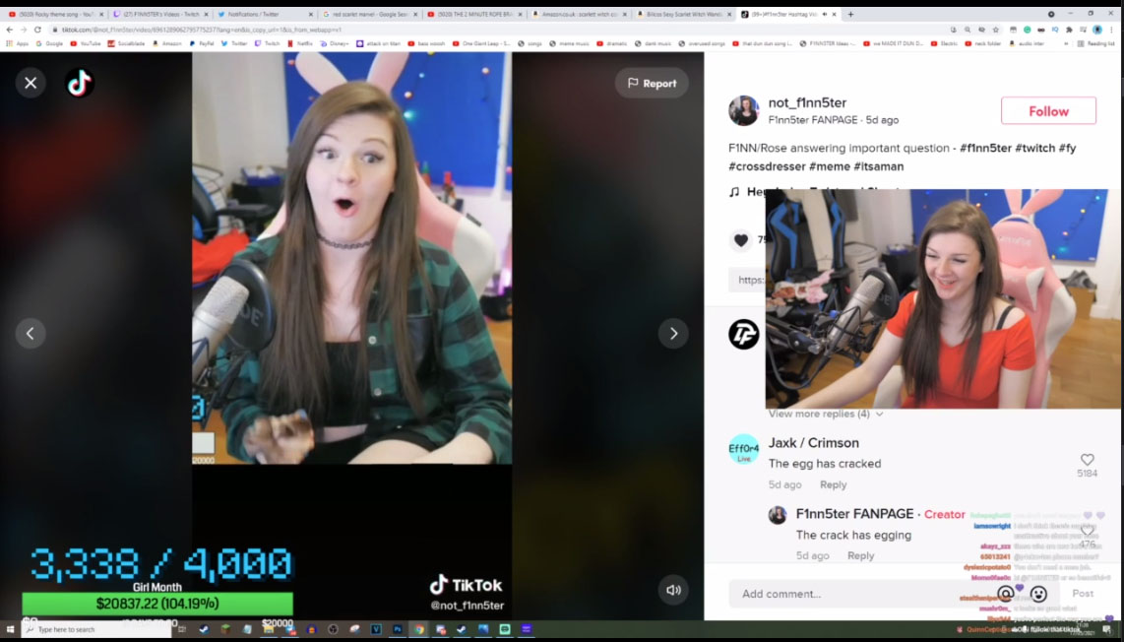Close the TikTok video viewer
1124x642 pixels.
tap(31, 84)
